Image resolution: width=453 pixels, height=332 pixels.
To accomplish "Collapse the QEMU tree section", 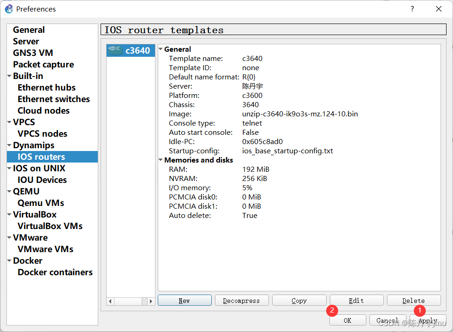I will coord(10,192).
